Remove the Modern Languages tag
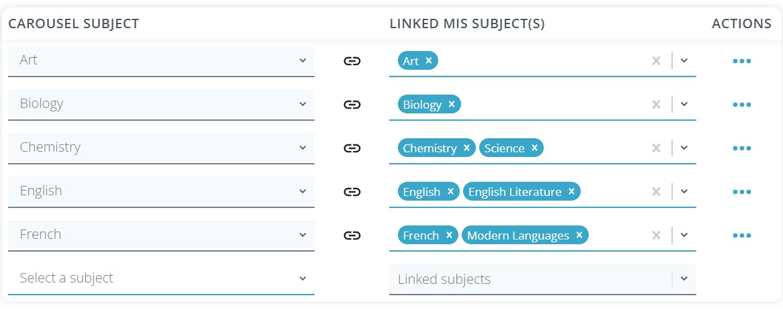Viewport: 783px width, 310px height. (579, 236)
